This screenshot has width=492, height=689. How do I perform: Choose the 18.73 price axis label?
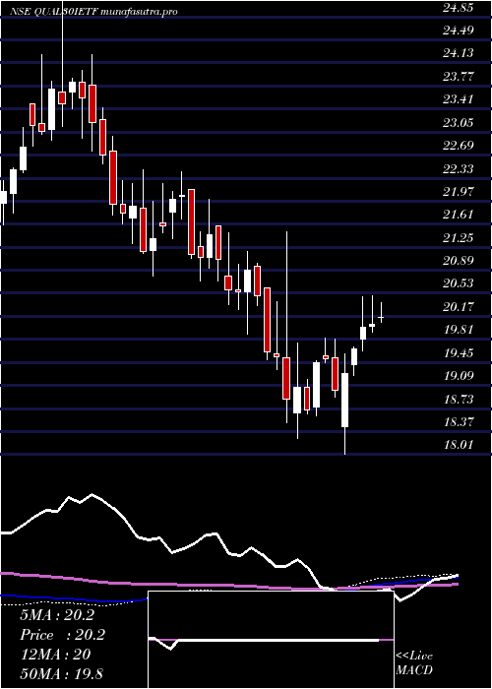[459, 399]
